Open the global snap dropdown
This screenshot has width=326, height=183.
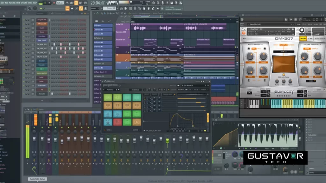tap(95, 9)
